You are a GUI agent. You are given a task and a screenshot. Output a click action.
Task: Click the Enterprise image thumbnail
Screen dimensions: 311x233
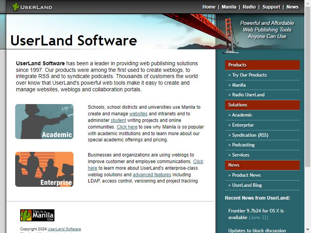[x=44, y=169]
